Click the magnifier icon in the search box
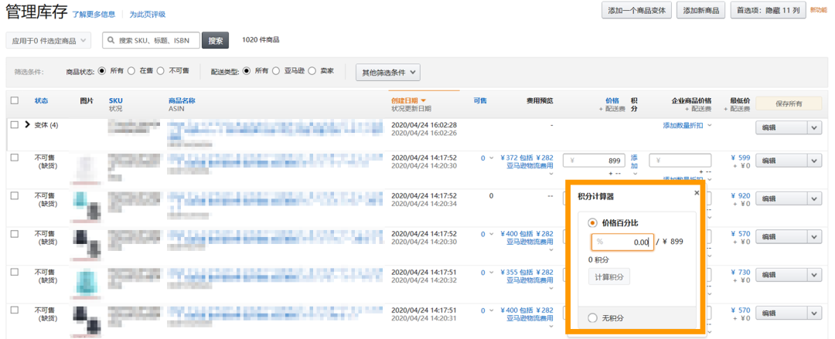The image size is (835, 339). point(111,40)
